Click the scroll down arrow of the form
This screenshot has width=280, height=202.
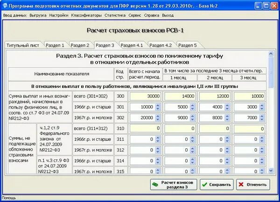pyautogui.click(x=271, y=171)
